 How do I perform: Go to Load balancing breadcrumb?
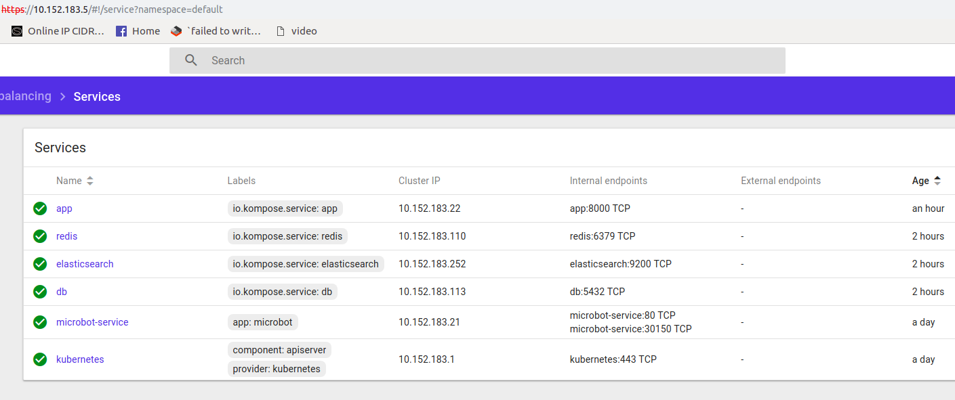tap(26, 96)
